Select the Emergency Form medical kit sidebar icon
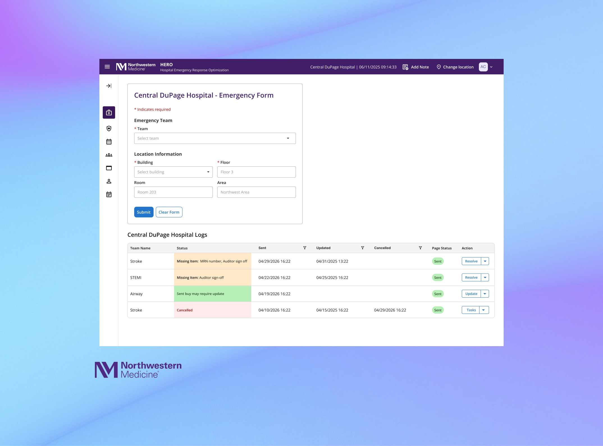 tap(109, 112)
